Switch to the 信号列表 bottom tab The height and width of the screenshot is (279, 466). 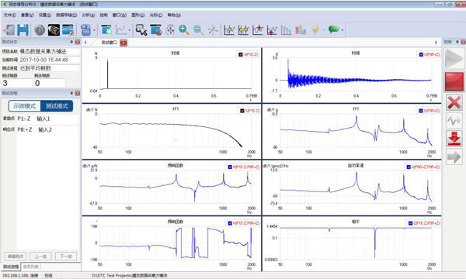click(31, 267)
